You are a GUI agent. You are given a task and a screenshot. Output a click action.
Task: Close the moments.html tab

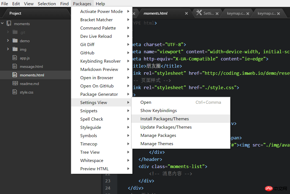pos(187,13)
